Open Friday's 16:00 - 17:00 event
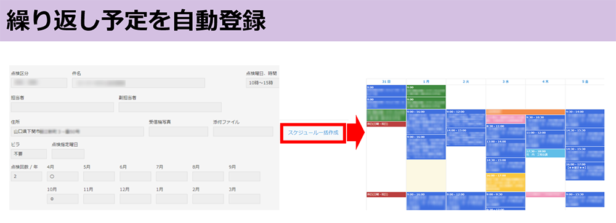Image resolution: width=616 pixels, height=223 pixels. click(x=585, y=171)
